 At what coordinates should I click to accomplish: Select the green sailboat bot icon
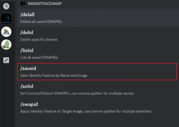tap(6, 44)
